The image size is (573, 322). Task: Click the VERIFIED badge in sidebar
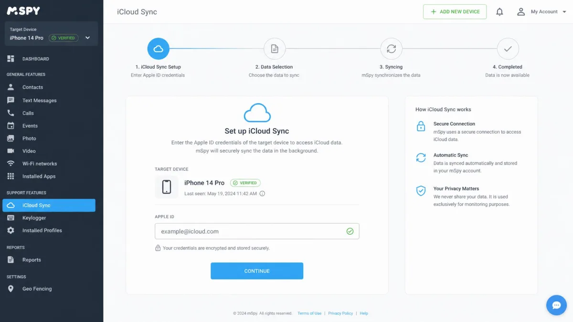tap(64, 38)
